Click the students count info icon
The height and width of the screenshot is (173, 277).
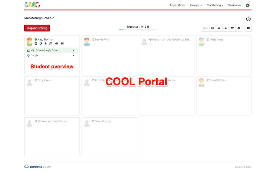click(148, 27)
